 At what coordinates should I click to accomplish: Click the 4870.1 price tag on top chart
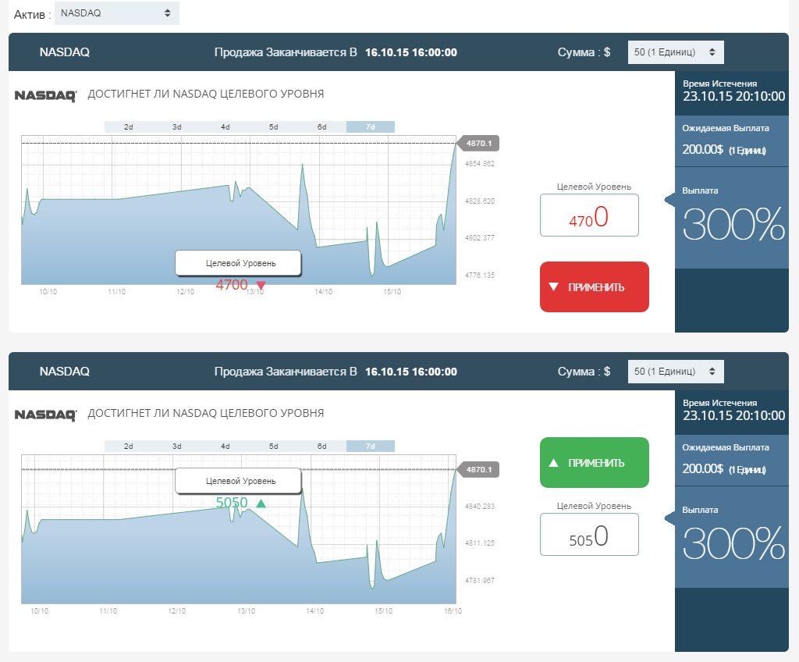[x=478, y=144]
